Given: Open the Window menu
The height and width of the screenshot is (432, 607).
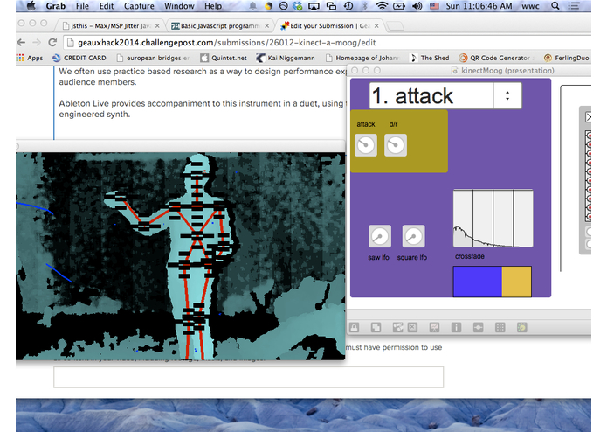Looking at the screenshot, I should pos(179,6).
